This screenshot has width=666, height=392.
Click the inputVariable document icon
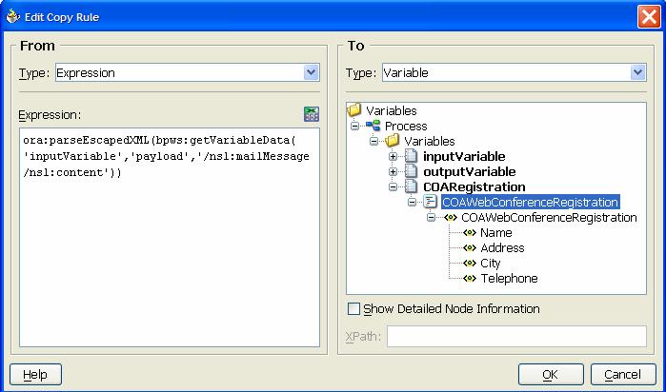pyautogui.click(x=411, y=157)
